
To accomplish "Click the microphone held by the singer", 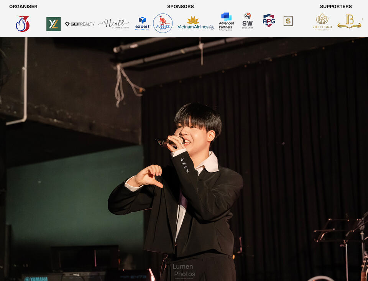I will [x=168, y=142].
